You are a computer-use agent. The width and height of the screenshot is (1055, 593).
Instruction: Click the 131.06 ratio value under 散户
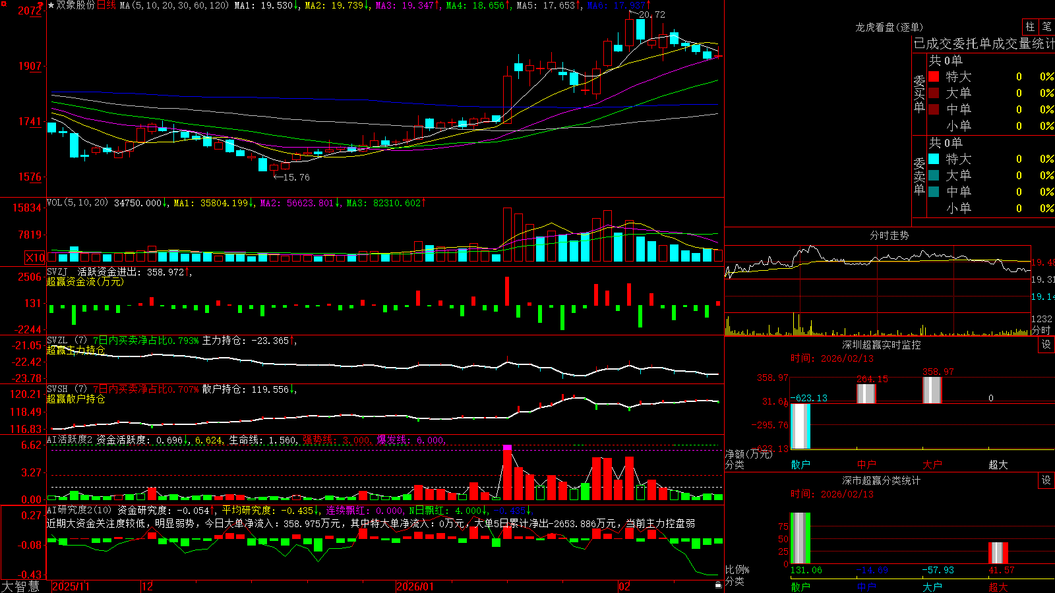pos(806,570)
